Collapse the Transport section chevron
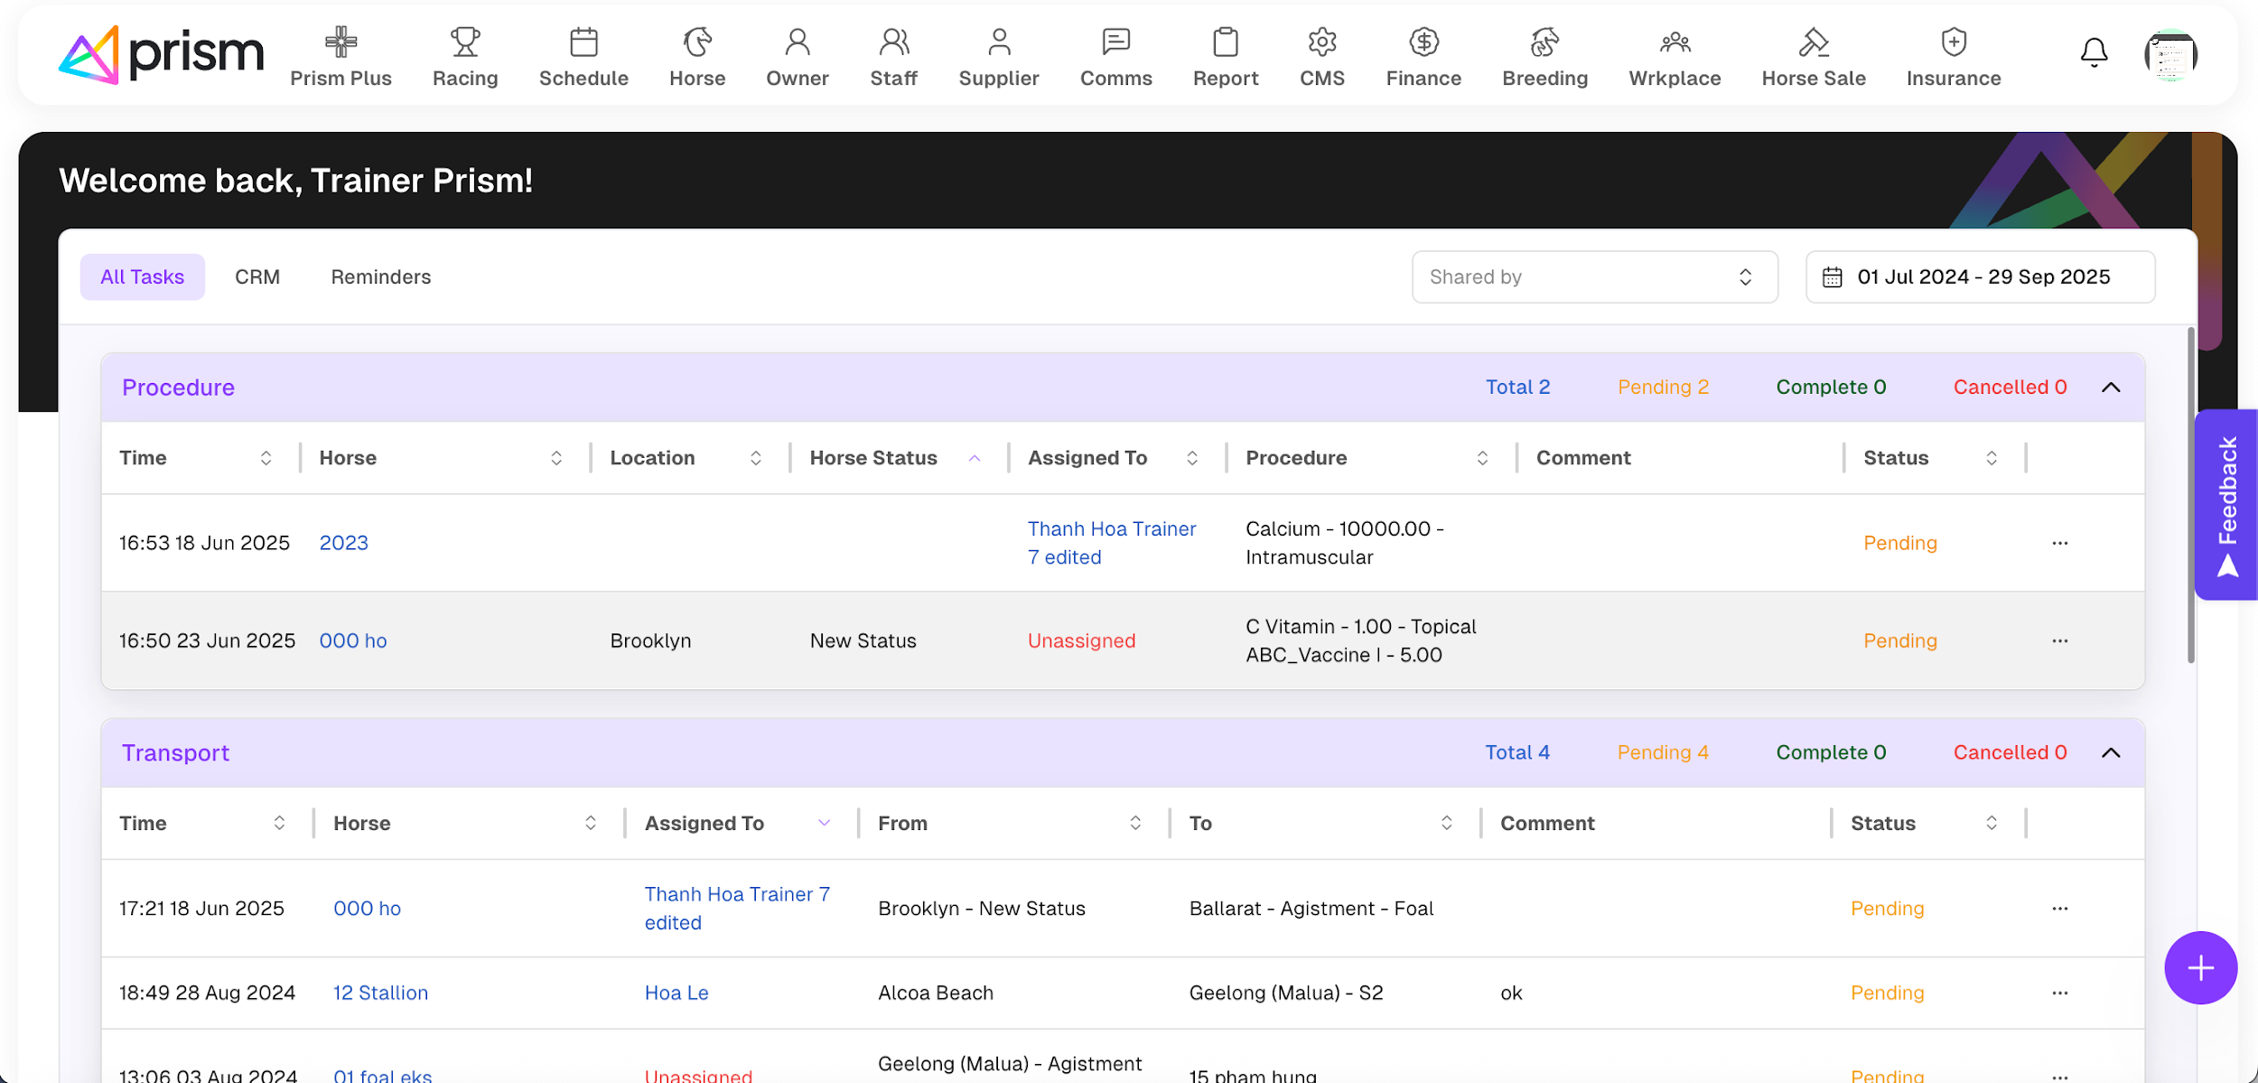 tap(2111, 753)
